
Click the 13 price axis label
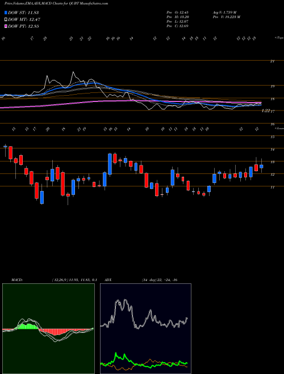272,162
